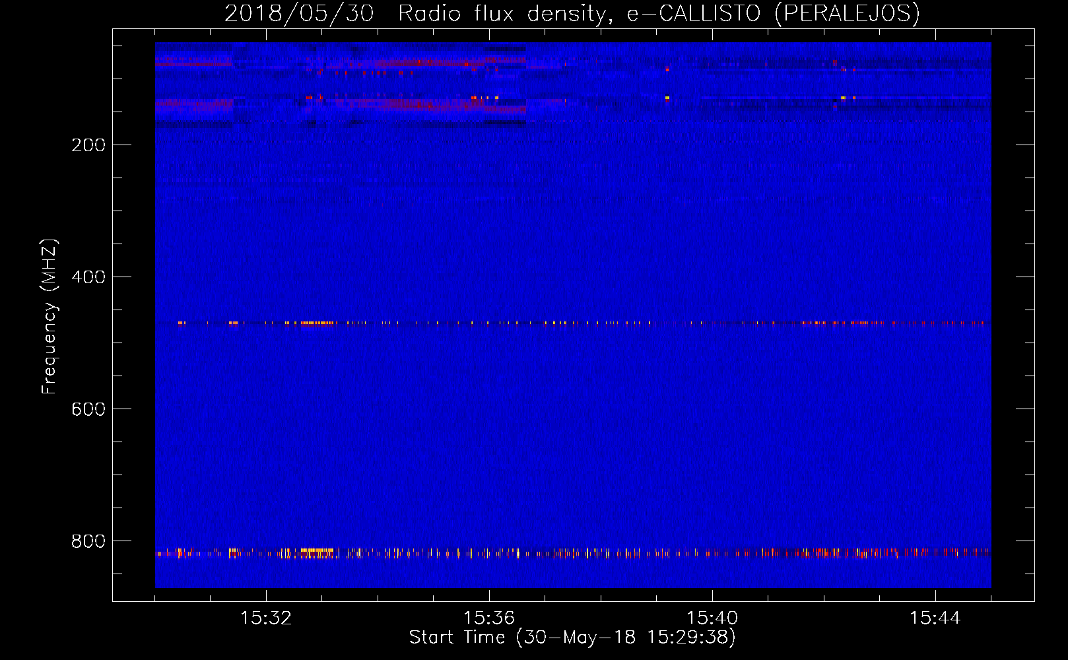Click the 15:36 time tick label
The height and width of the screenshot is (660, 1068).
(489, 618)
